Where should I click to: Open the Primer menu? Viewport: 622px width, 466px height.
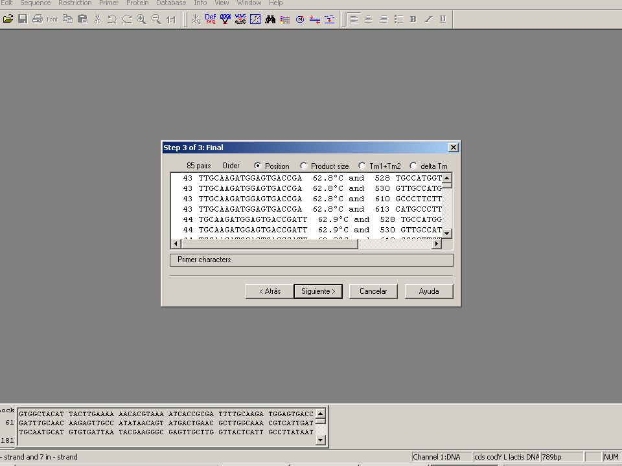click(109, 3)
